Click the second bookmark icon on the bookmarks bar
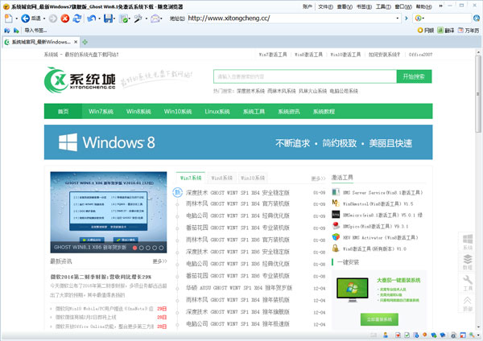Image resolution: width=483 pixels, height=341 pixels. point(16,31)
